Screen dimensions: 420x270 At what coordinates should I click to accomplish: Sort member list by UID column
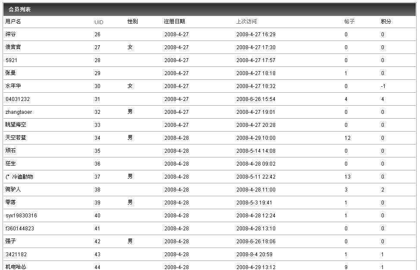pyautogui.click(x=99, y=22)
